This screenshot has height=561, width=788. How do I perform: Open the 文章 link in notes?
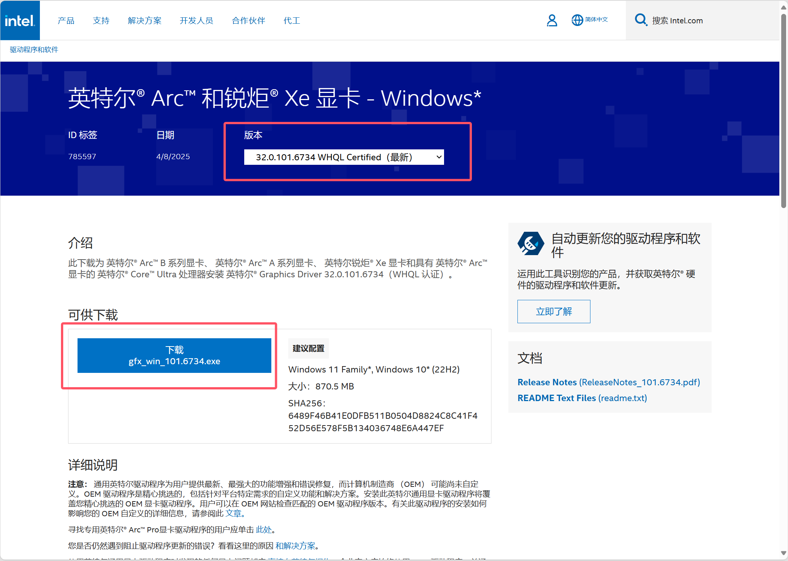tap(233, 513)
